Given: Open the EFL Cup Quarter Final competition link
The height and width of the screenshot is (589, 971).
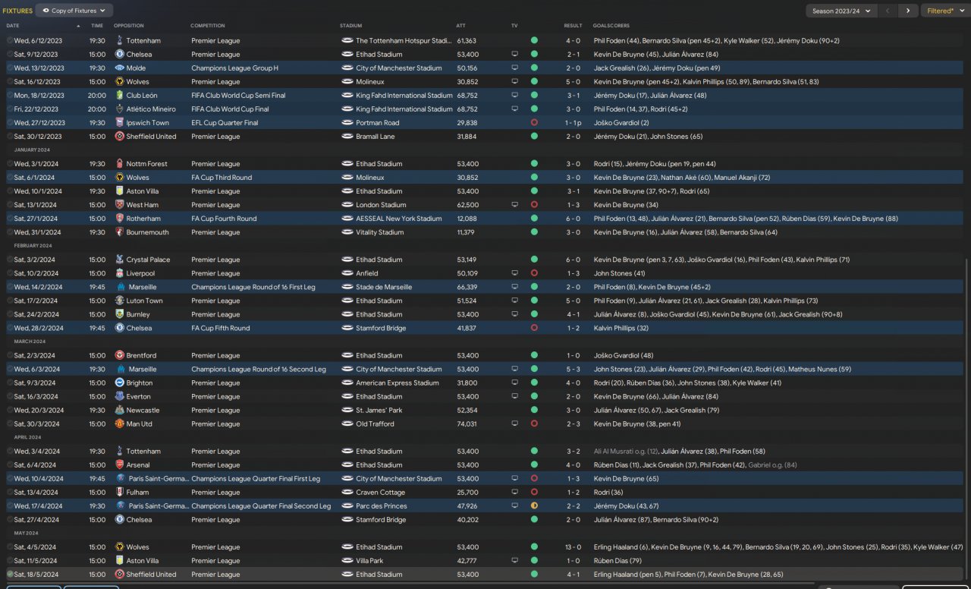Looking at the screenshot, I should pyautogui.click(x=225, y=123).
